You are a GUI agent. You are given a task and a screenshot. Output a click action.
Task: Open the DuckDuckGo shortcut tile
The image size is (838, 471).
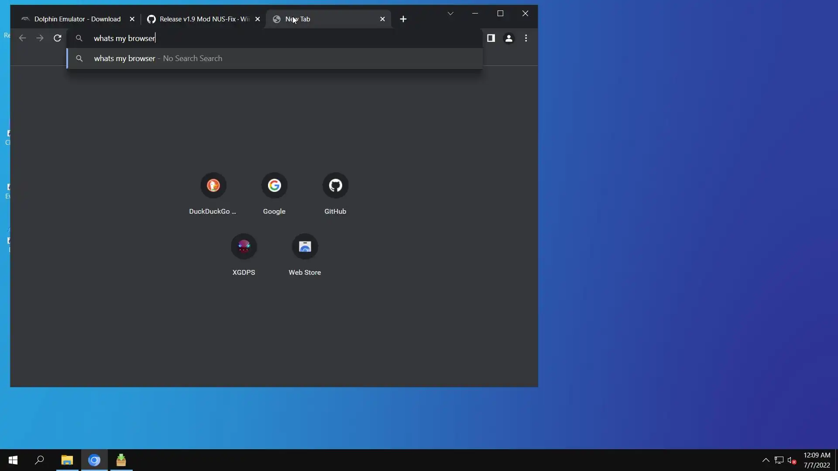pos(213,186)
